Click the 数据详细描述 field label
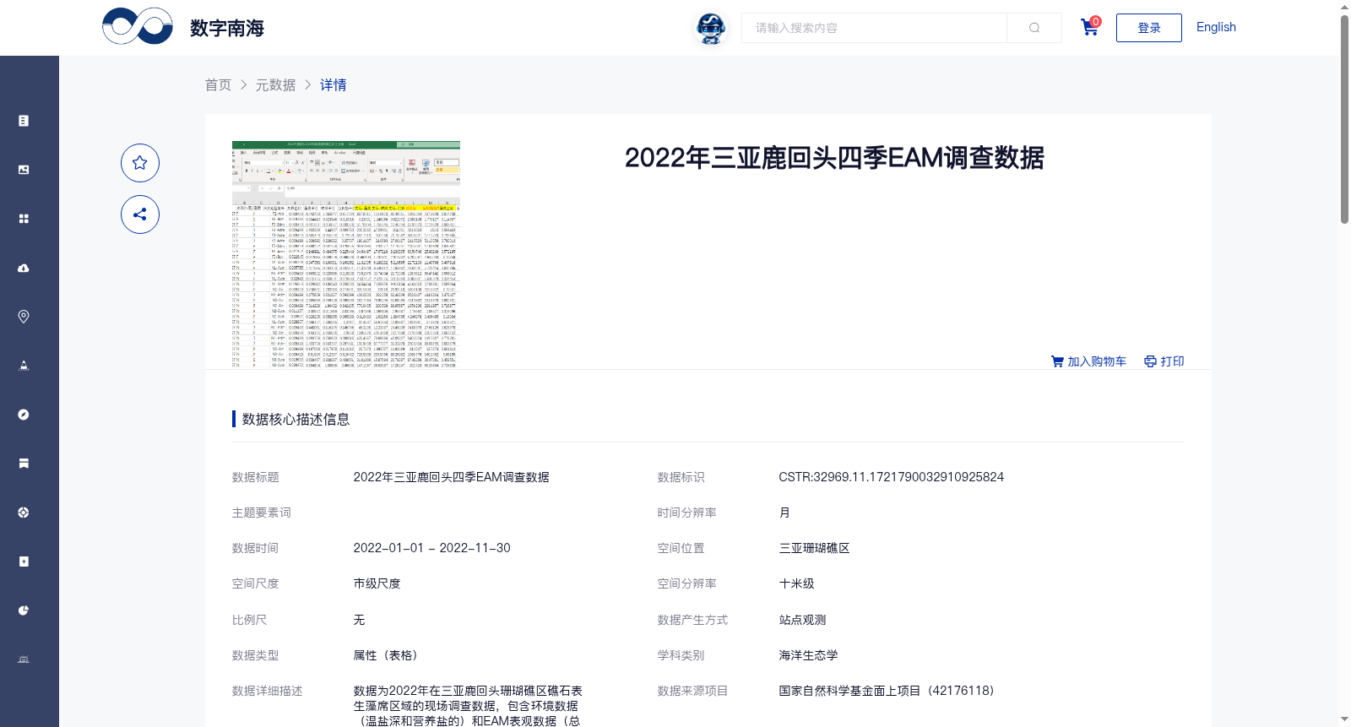1351x727 pixels. (267, 691)
